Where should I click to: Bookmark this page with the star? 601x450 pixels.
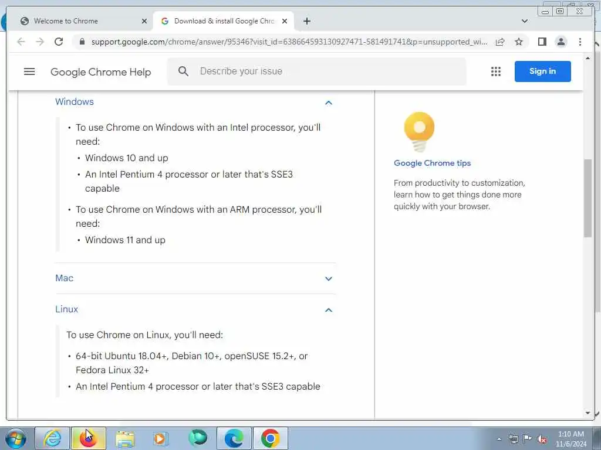click(x=519, y=42)
